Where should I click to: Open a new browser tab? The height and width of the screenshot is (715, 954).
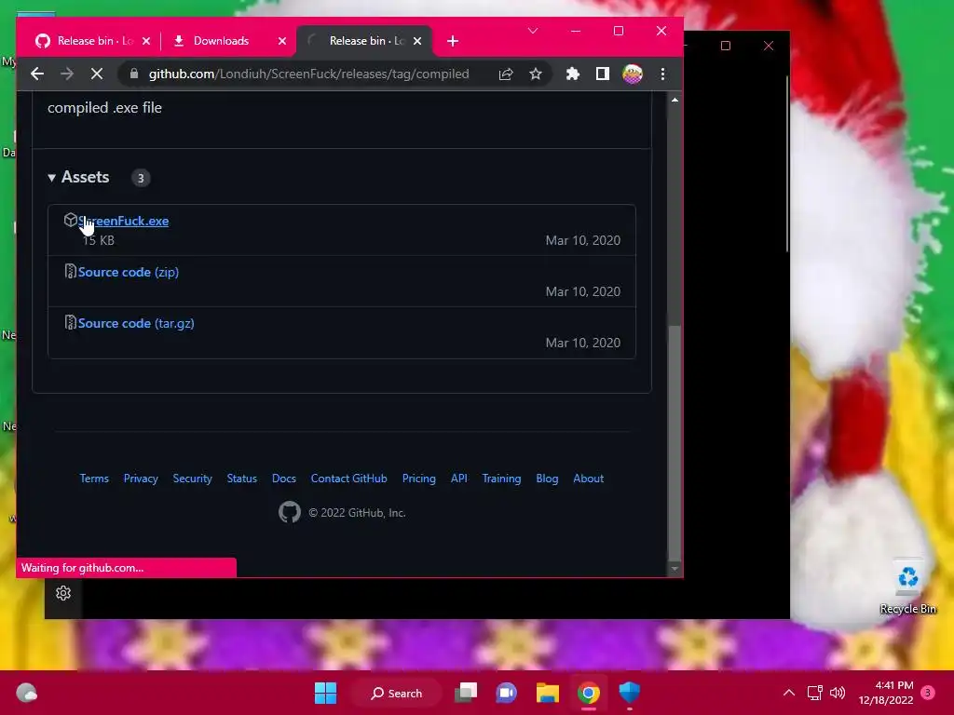(453, 41)
